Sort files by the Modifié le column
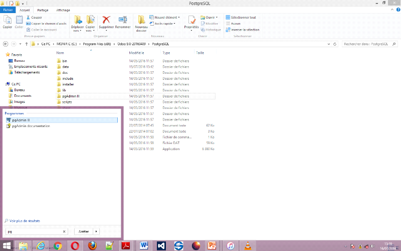Viewport: 401px width, 251px height. point(136,53)
